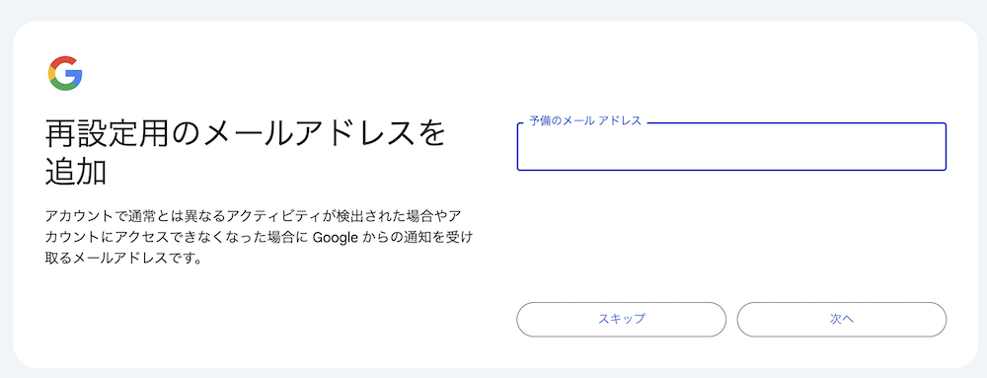Click the 次へ text label

(x=842, y=319)
